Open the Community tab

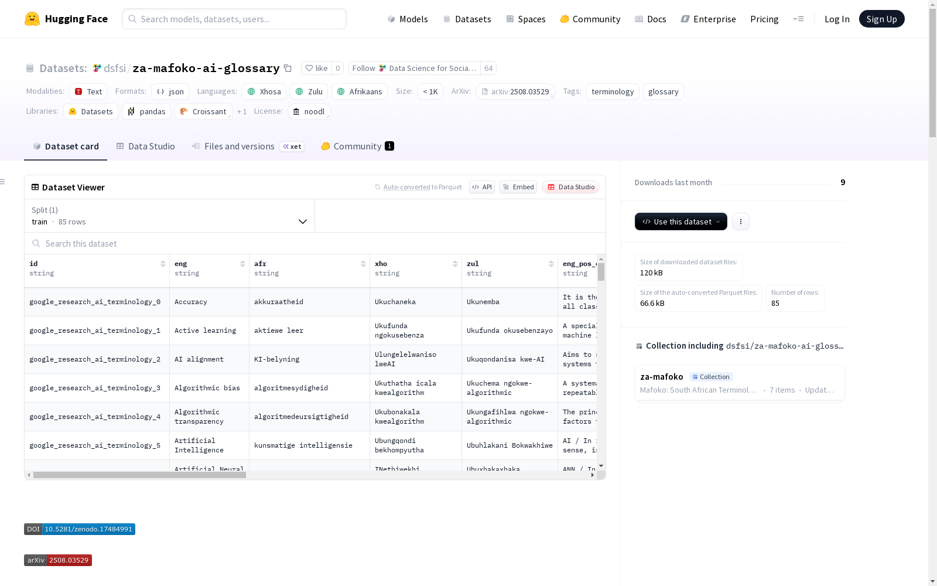pos(357,146)
